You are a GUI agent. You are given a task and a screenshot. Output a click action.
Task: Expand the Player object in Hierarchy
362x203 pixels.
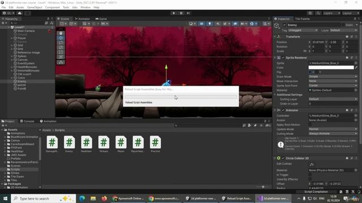[x=12, y=38]
